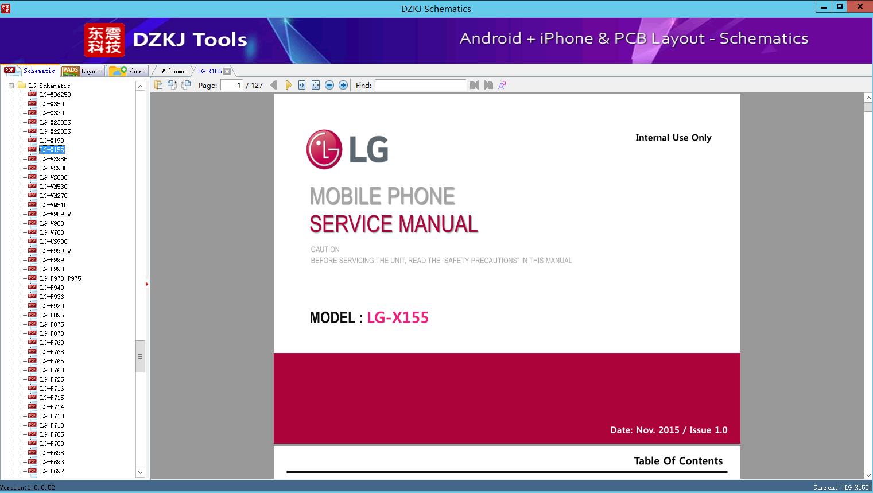The height and width of the screenshot is (493, 873).
Task: Zoom out of the schematic page
Action: pyautogui.click(x=329, y=85)
